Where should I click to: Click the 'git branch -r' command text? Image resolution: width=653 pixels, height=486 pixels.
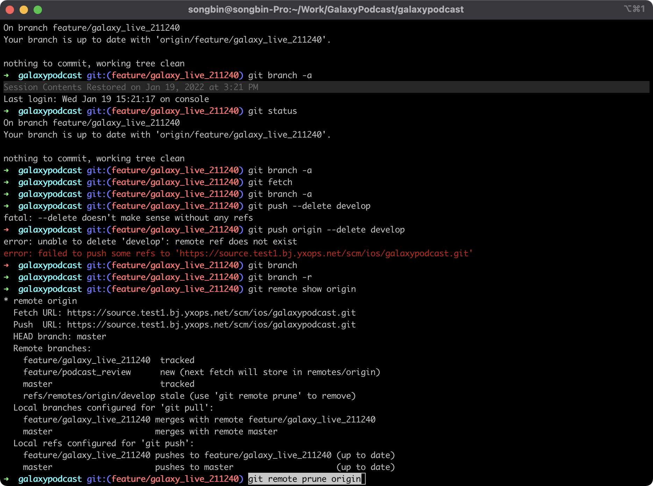point(280,277)
